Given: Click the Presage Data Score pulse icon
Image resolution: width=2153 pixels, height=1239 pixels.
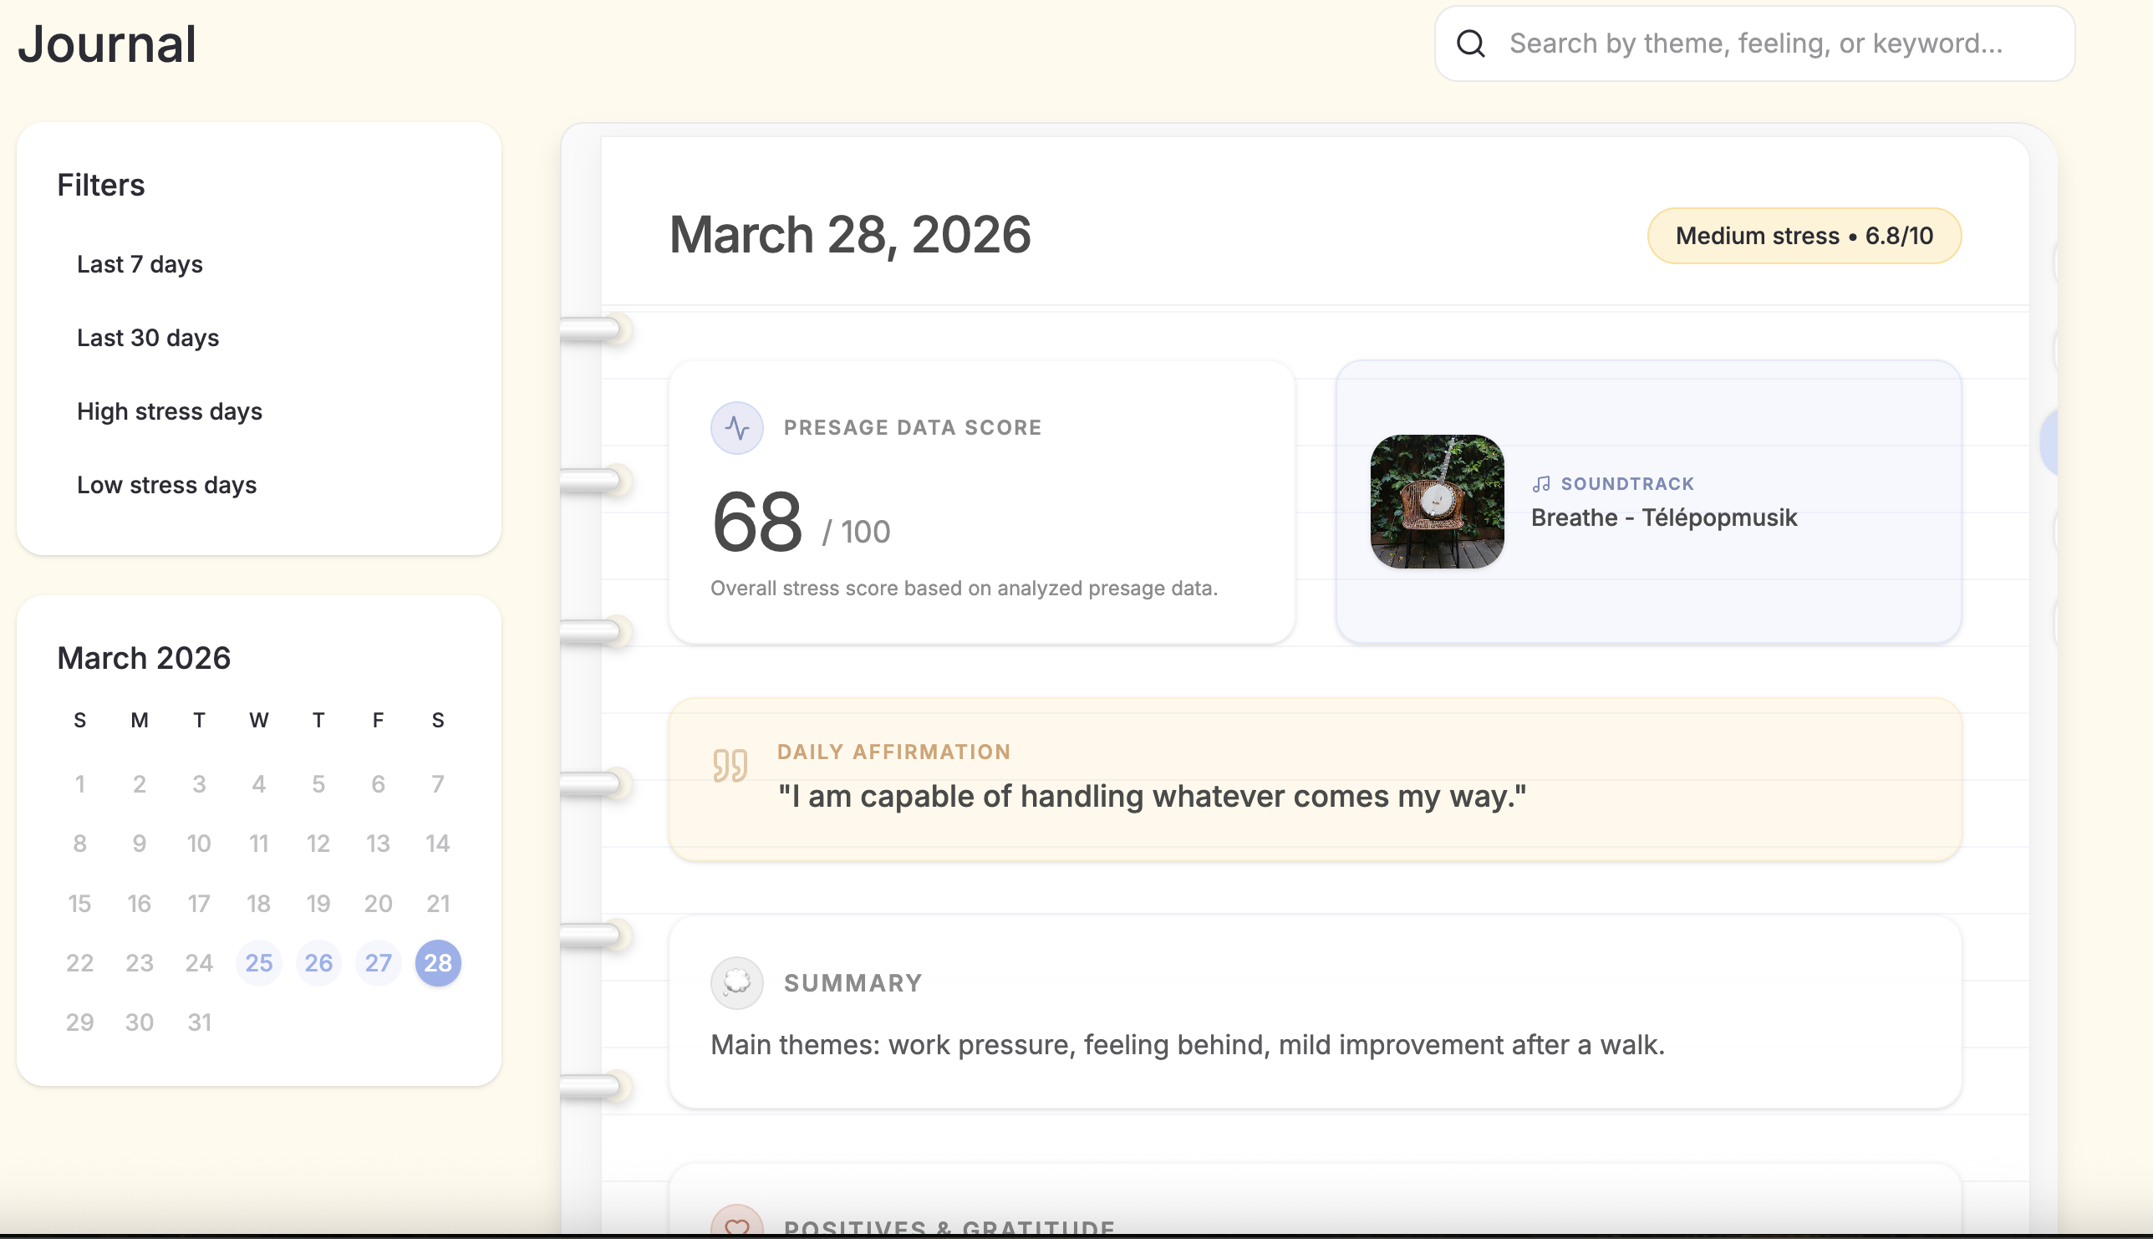Looking at the screenshot, I should pos(736,428).
